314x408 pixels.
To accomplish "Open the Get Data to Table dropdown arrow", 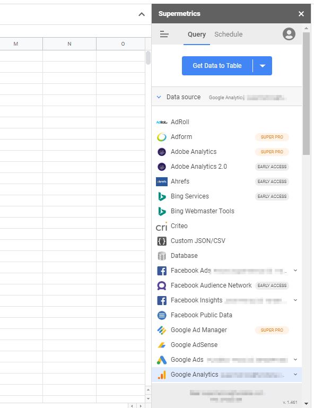I will [263, 66].
